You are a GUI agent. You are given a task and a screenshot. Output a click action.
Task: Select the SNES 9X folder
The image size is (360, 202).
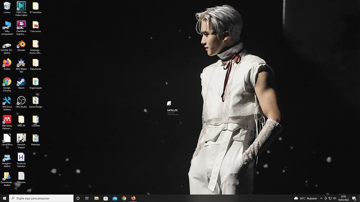click(21, 121)
